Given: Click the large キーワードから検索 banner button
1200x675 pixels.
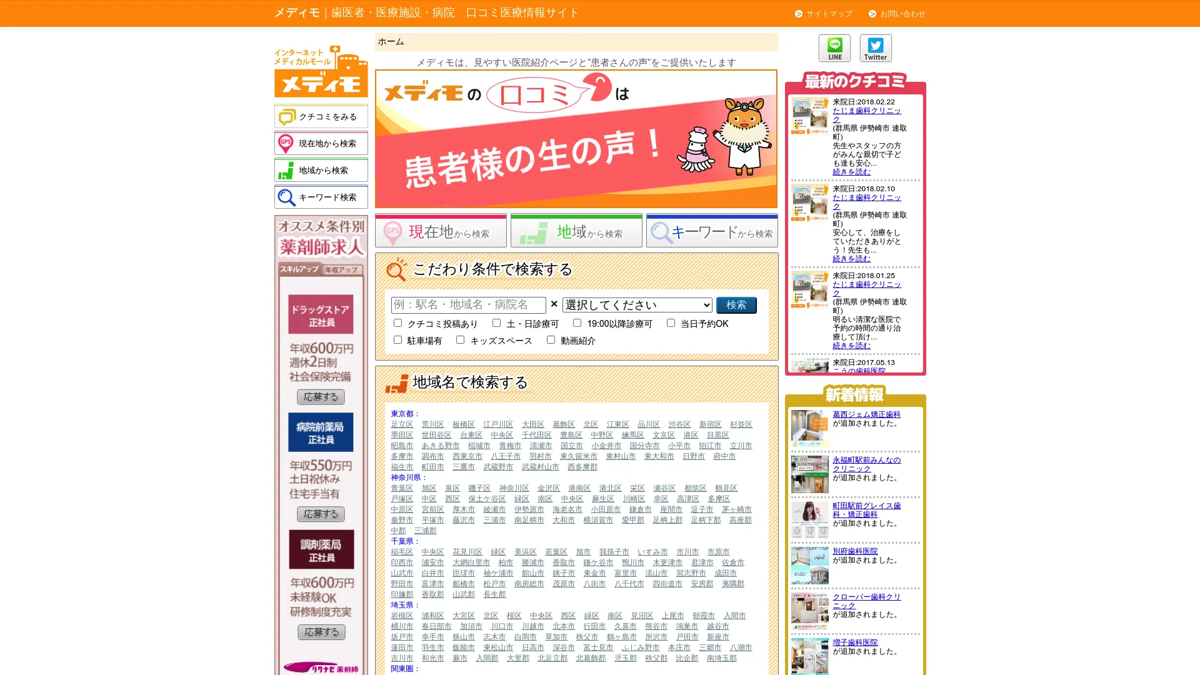Looking at the screenshot, I should tap(712, 231).
